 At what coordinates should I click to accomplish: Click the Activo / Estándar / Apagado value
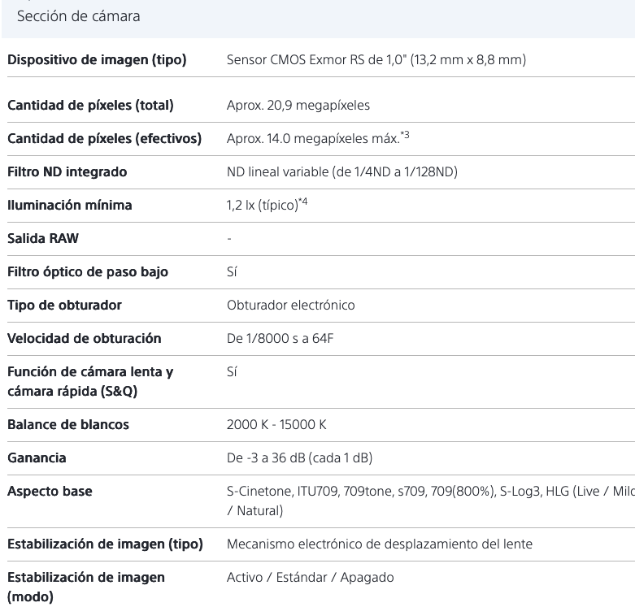click(x=310, y=578)
